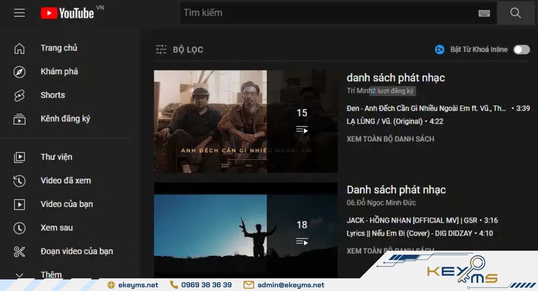Click play-all icon under number 18
538x291 pixels.
coord(302,242)
